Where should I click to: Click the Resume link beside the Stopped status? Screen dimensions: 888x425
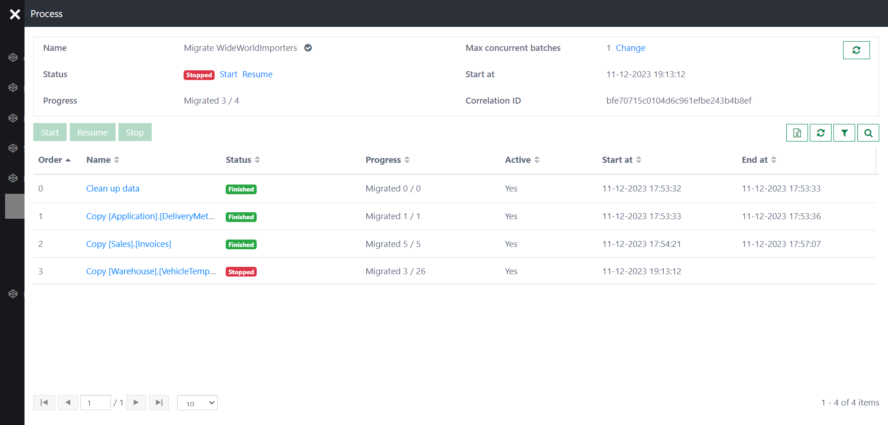[258, 74]
